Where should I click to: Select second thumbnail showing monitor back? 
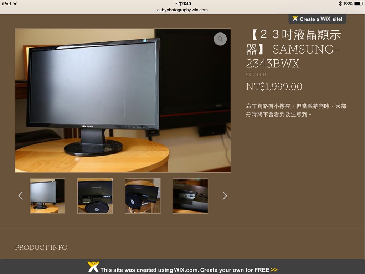click(95, 196)
